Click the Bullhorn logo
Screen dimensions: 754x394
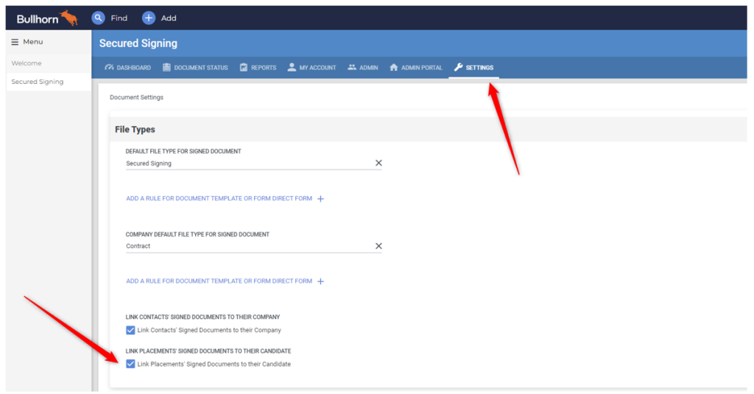tap(47, 18)
